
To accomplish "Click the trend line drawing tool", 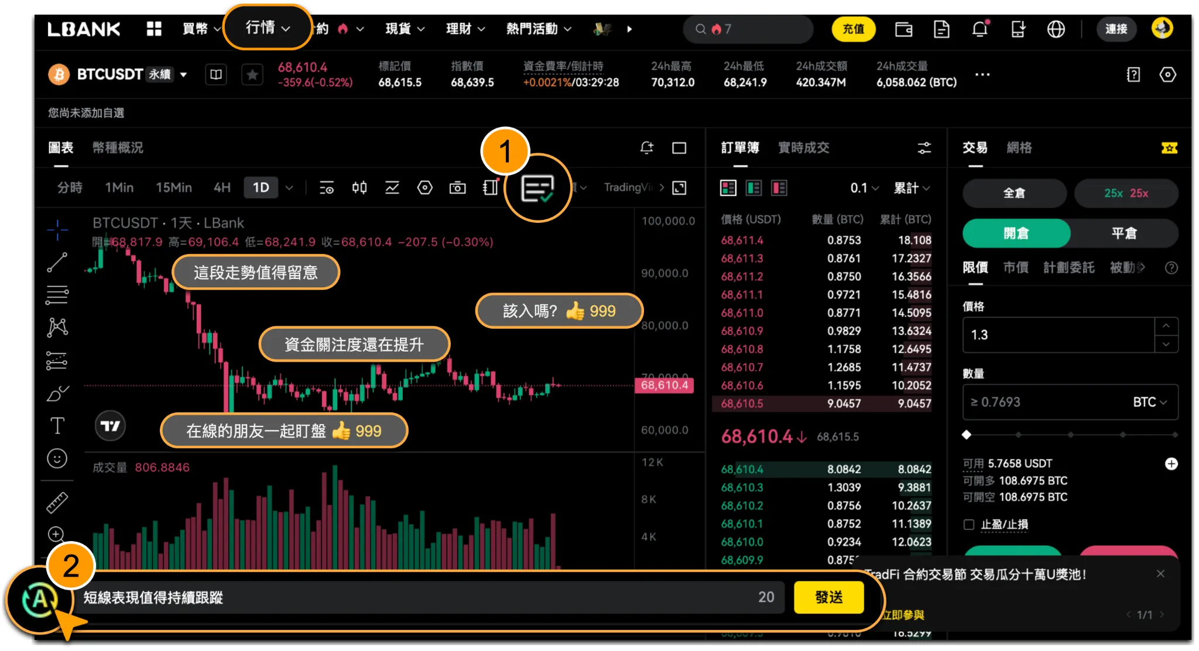I will coord(57,263).
